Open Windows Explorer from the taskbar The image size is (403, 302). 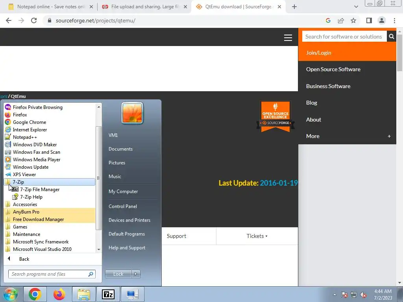click(84, 294)
